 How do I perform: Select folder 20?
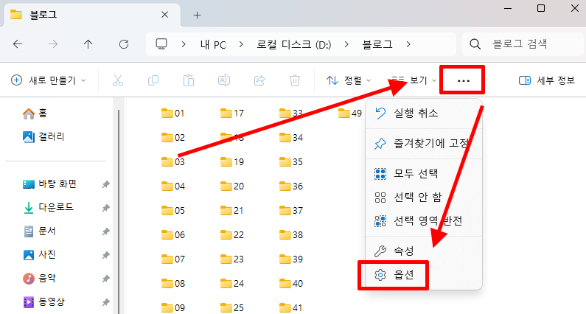click(232, 186)
